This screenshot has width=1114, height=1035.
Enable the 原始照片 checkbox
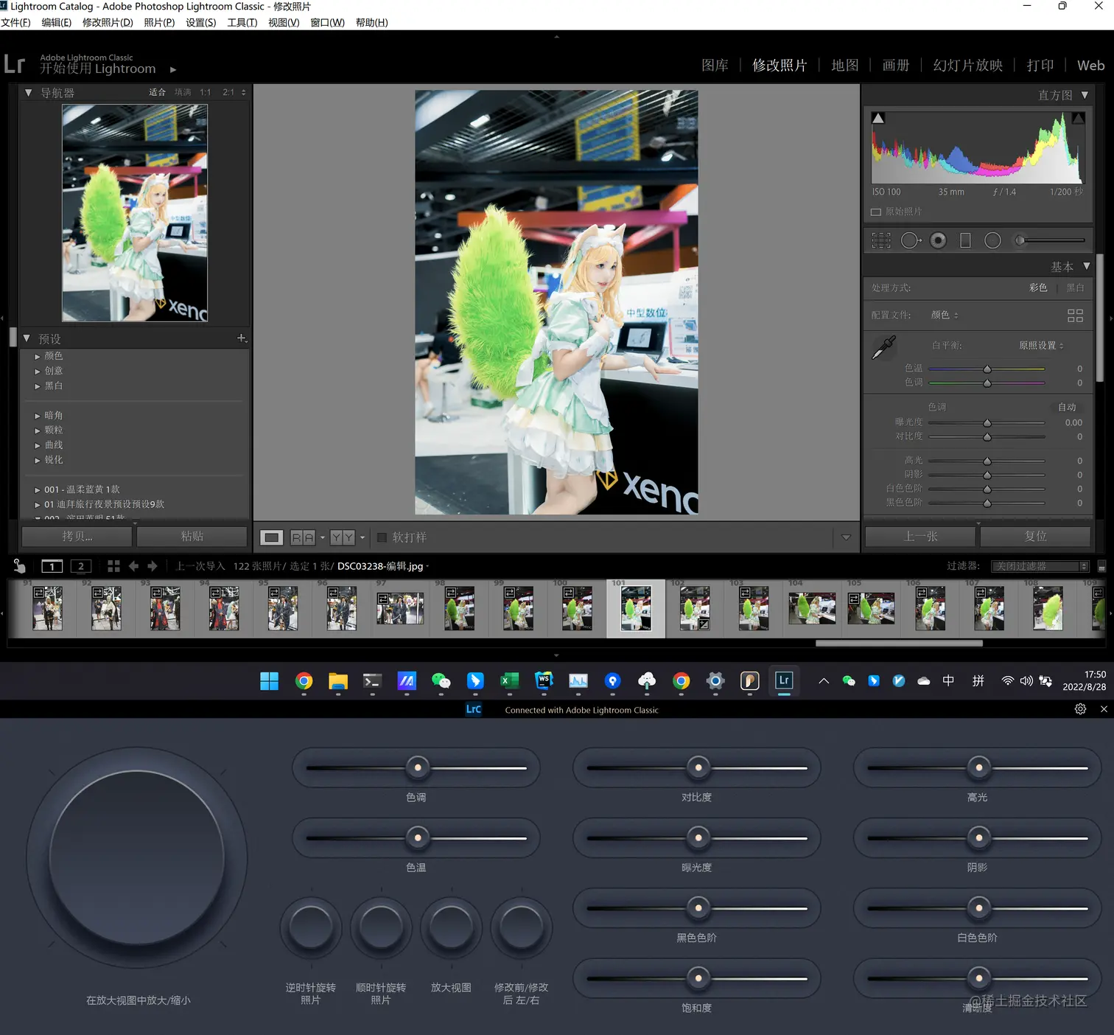(x=876, y=212)
